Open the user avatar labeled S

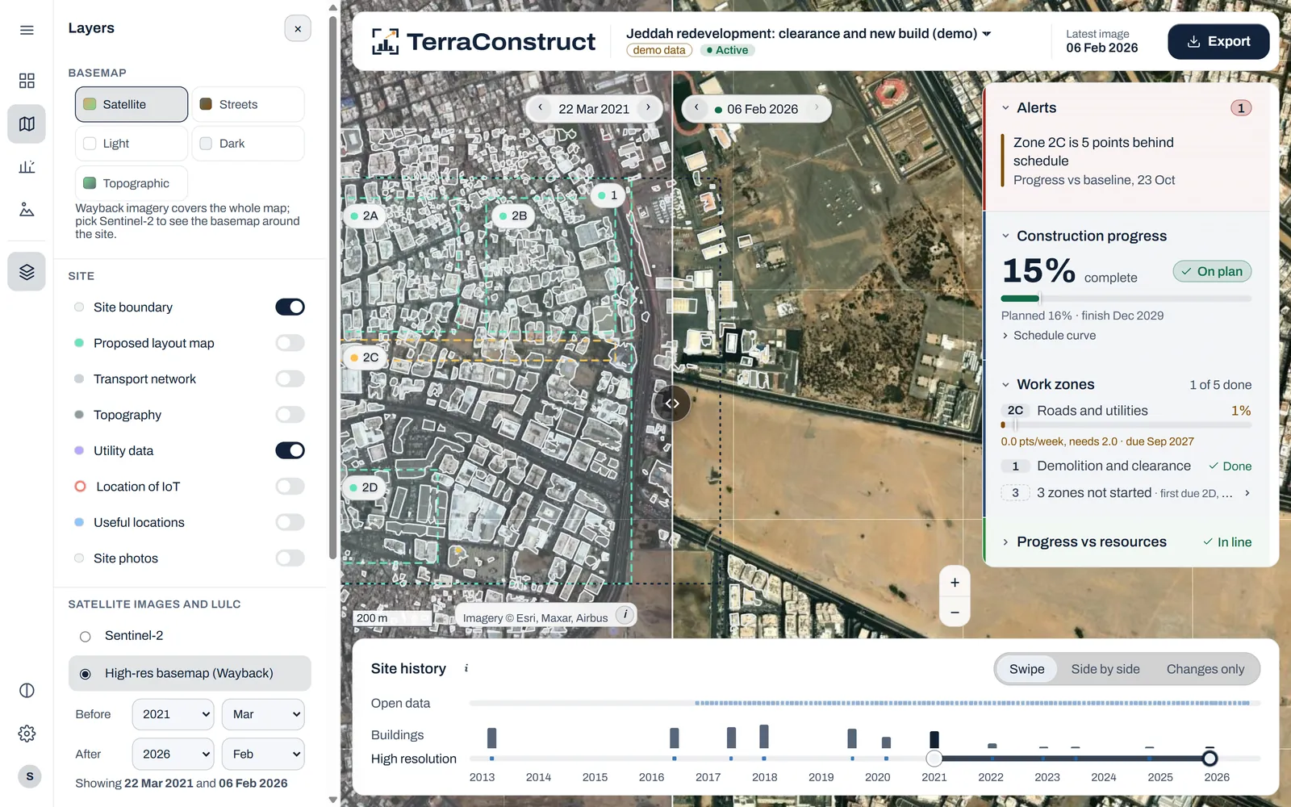(x=30, y=776)
